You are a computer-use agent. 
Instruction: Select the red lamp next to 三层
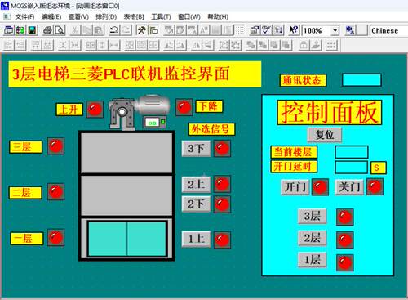[55, 146]
